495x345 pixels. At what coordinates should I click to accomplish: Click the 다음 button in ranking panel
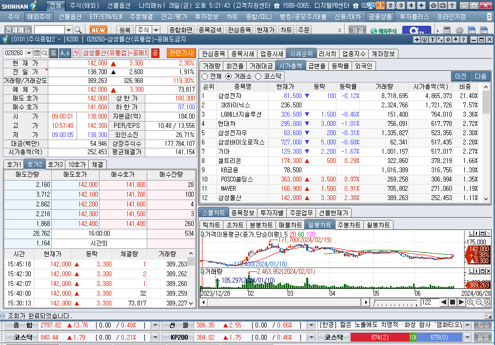point(481,76)
